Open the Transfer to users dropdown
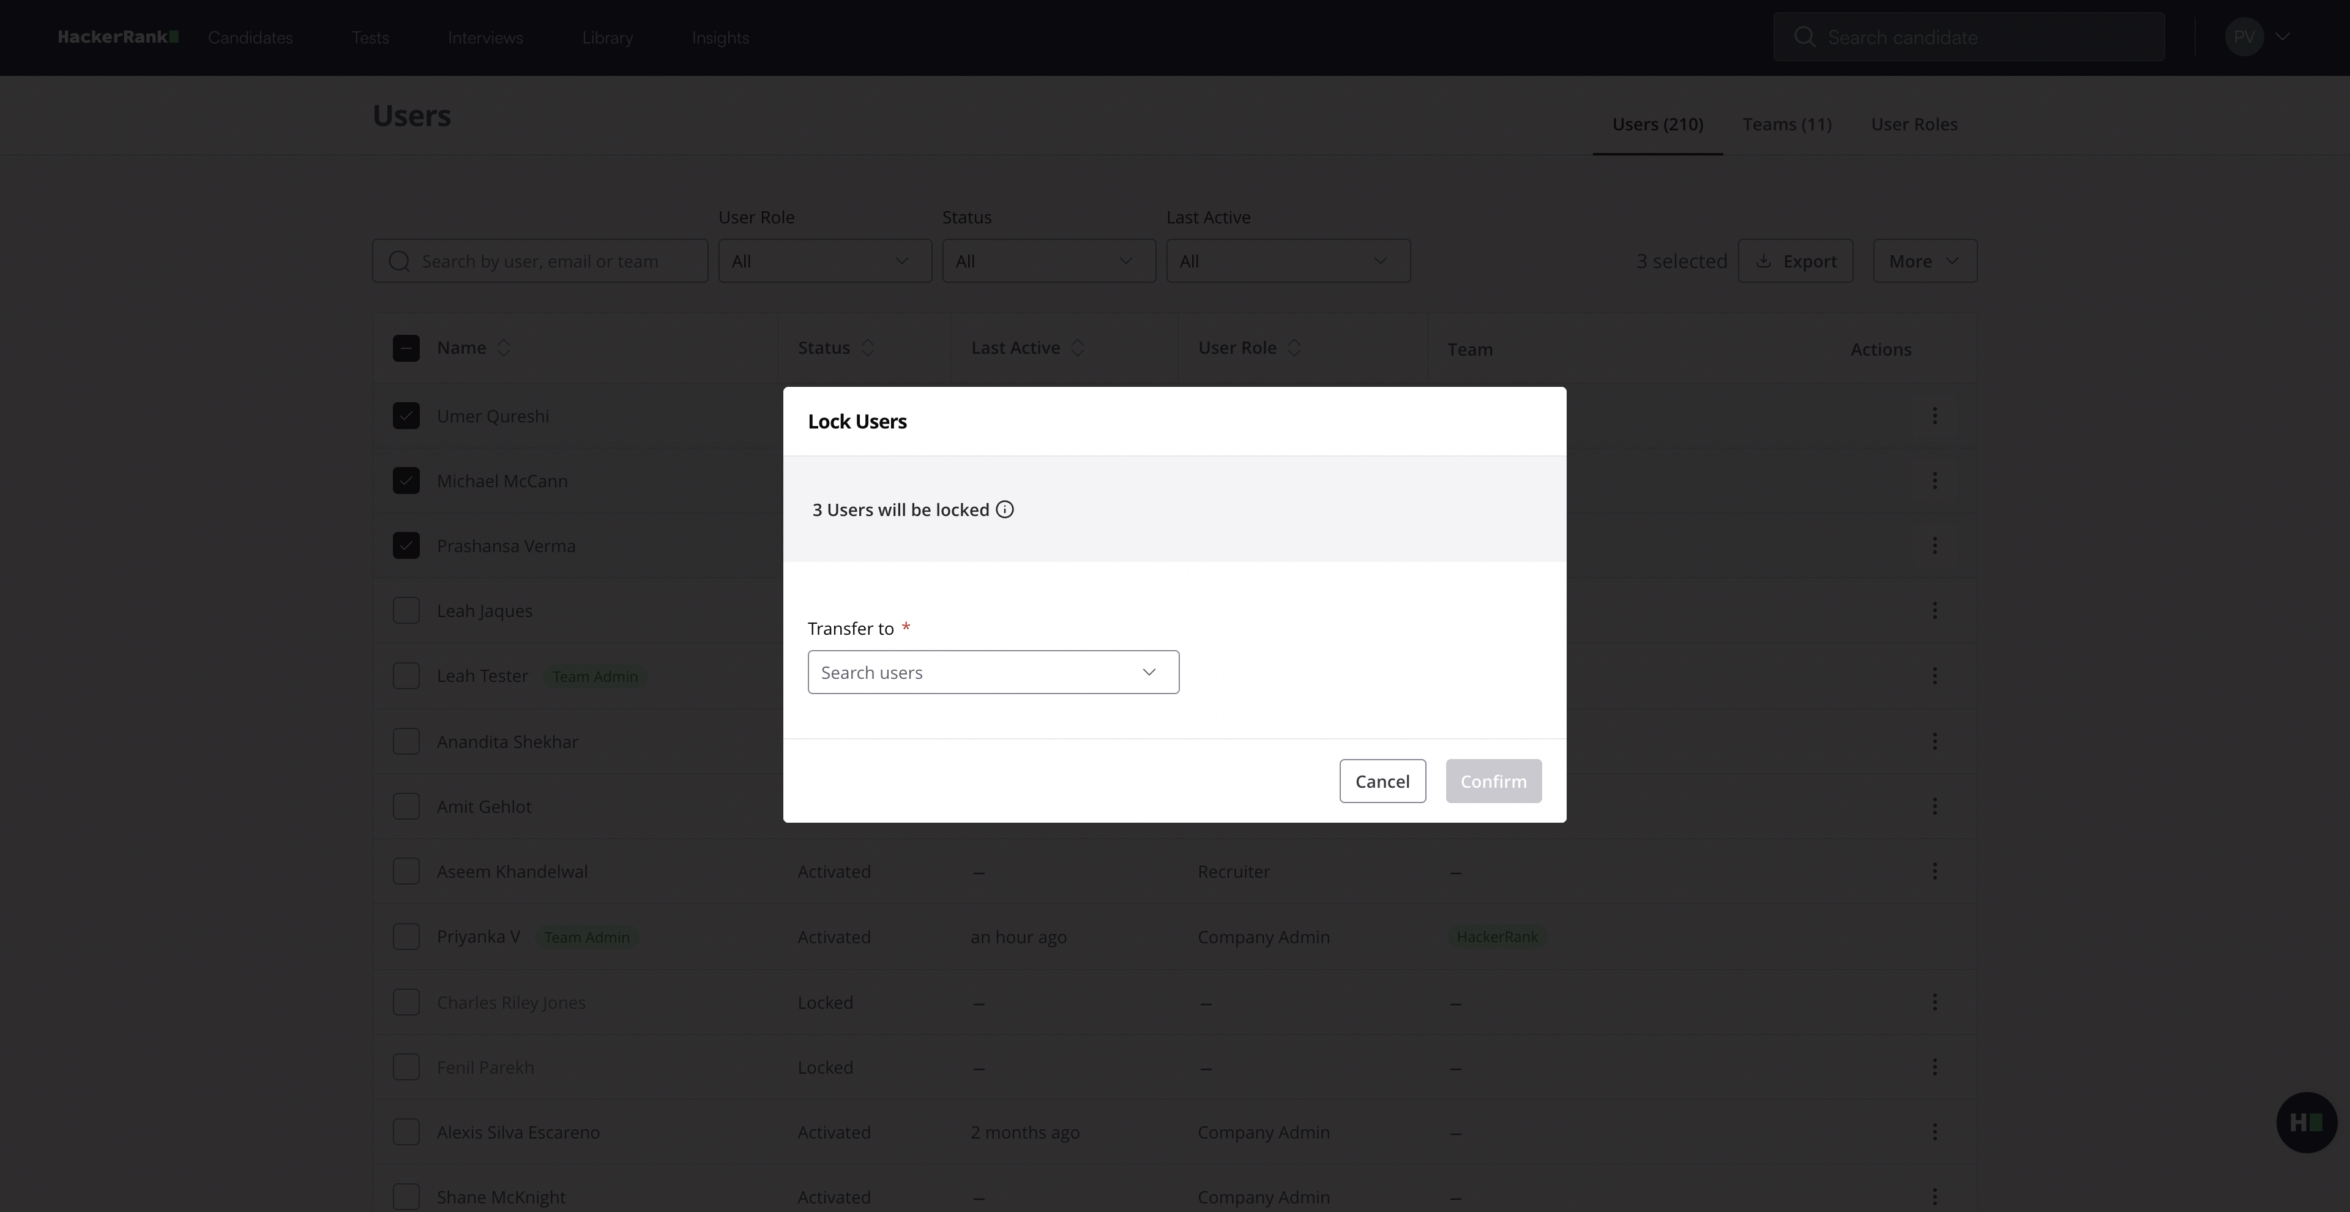Image resolution: width=2350 pixels, height=1212 pixels. point(993,673)
